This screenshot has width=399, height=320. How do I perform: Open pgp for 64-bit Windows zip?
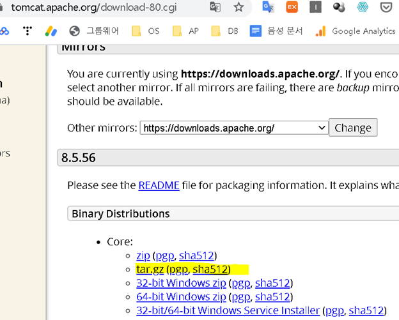coord(241,297)
